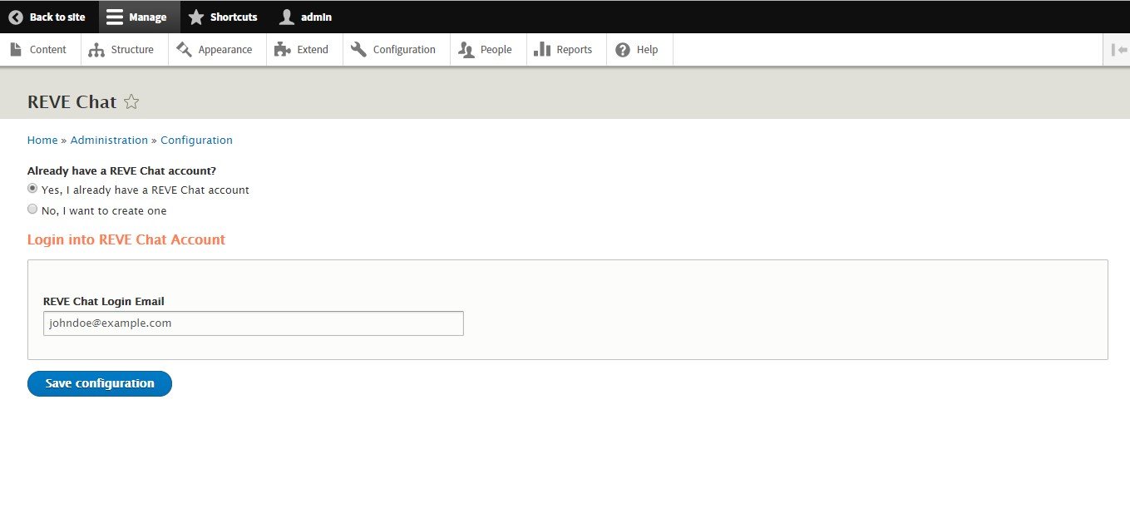Viewport: 1130px width, 528px height.
Task: Click the Reports bar chart icon
Action: 542,49
